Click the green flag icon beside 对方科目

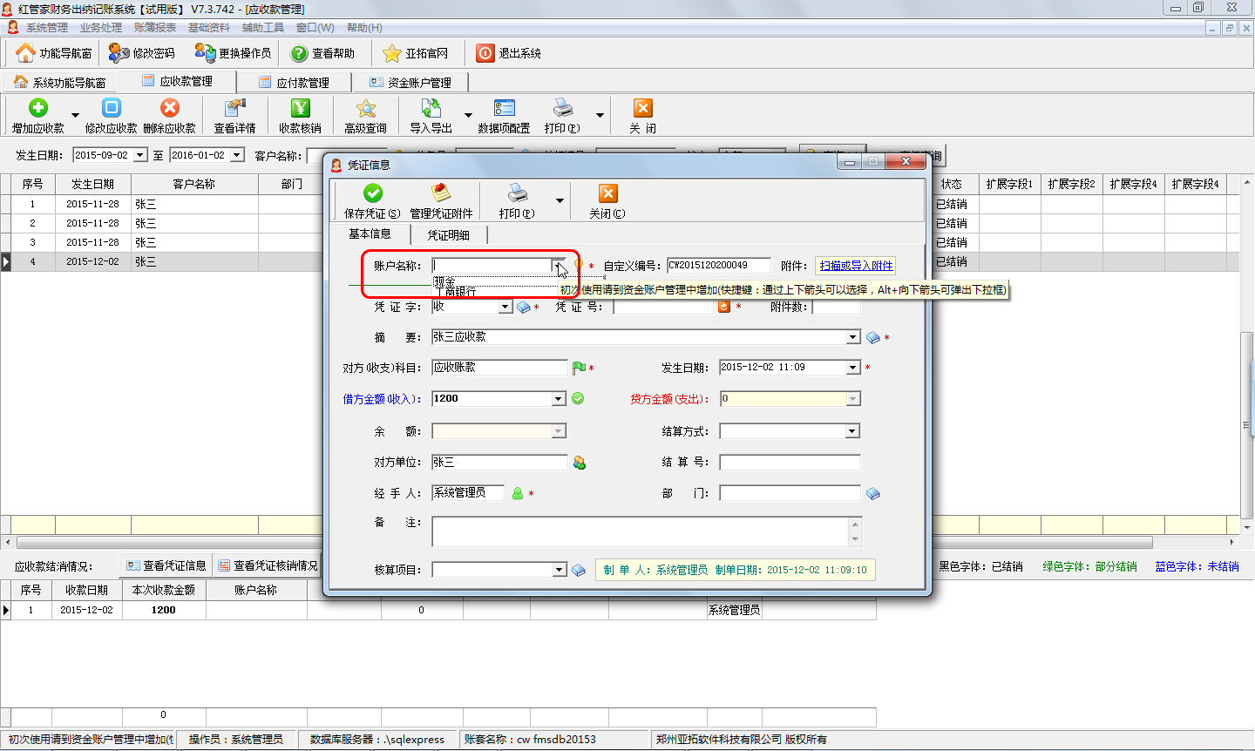(579, 369)
